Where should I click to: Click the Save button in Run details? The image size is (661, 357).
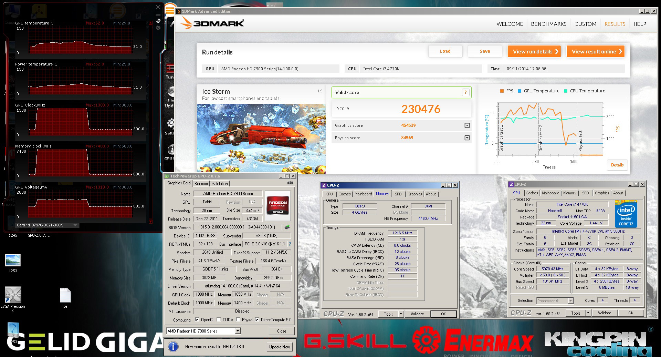coord(485,51)
